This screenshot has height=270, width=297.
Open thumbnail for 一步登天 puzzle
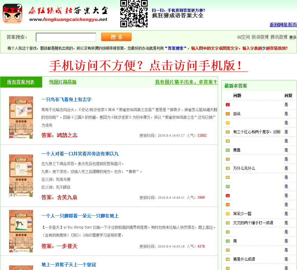point(21,231)
